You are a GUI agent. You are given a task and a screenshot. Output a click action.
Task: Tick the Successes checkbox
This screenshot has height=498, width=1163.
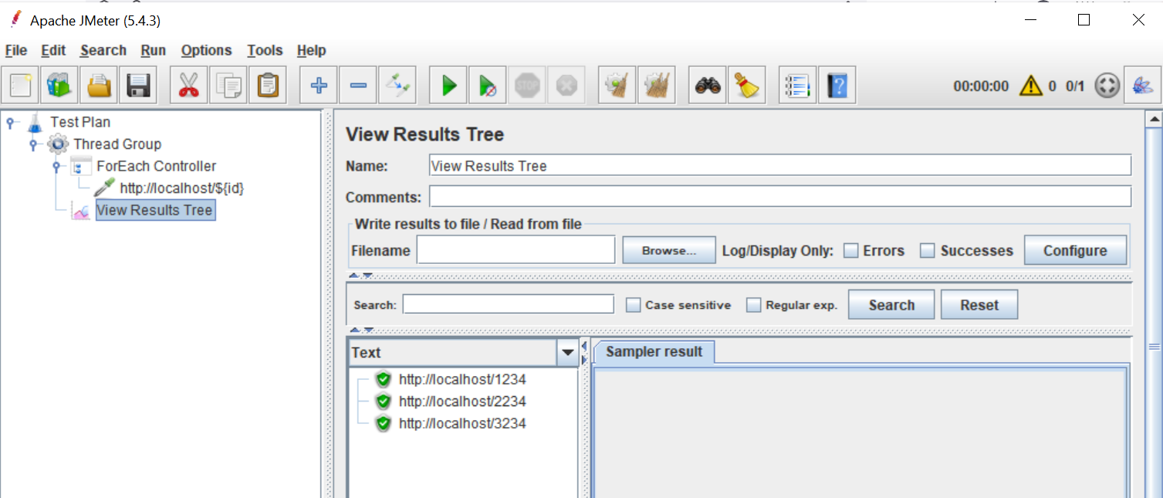click(928, 251)
